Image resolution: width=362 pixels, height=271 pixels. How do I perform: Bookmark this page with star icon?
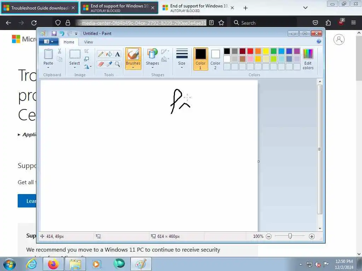click(x=221, y=23)
